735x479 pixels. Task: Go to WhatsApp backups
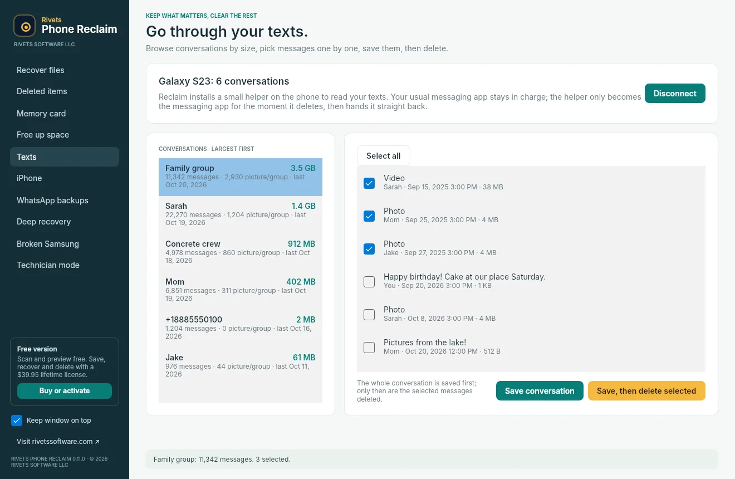[x=65, y=201]
